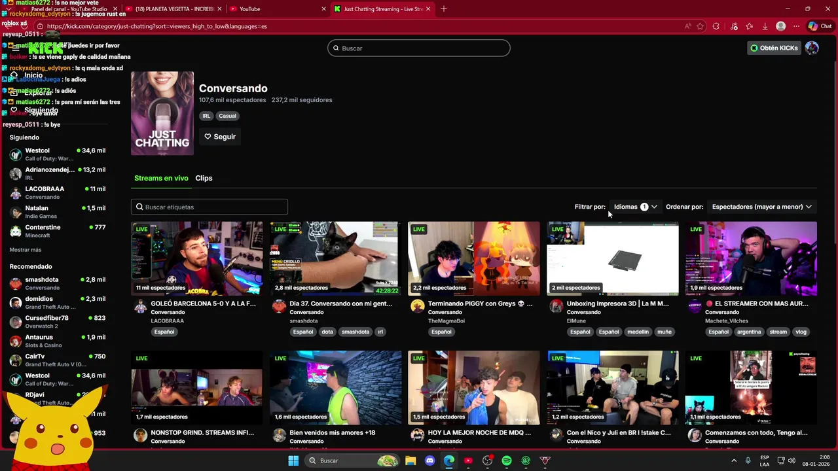Select the argentina tag on Machete_Vilches stream

tap(749, 332)
